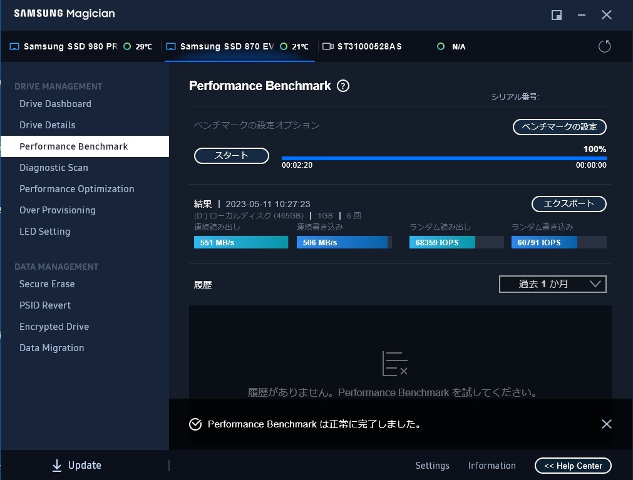Dismiss the benchmark completed notification

tap(606, 424)
